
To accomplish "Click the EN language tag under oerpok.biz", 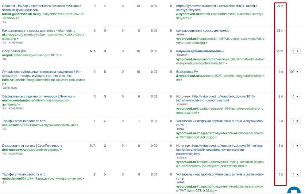I will (4, 59).
